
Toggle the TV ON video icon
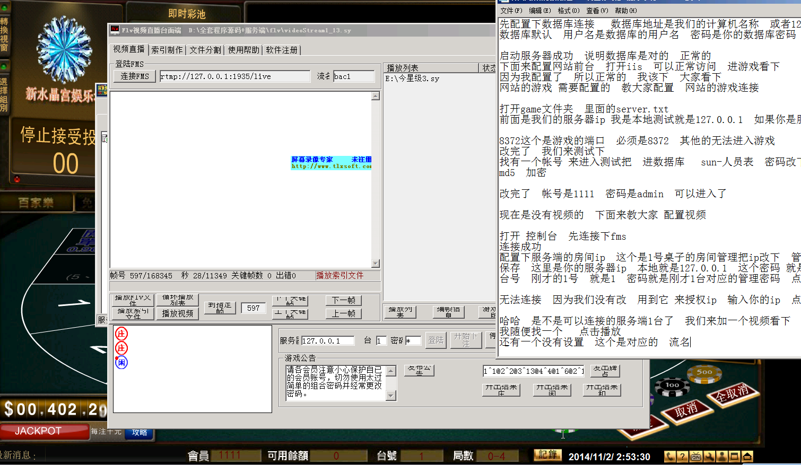click(x=696, y=456)
